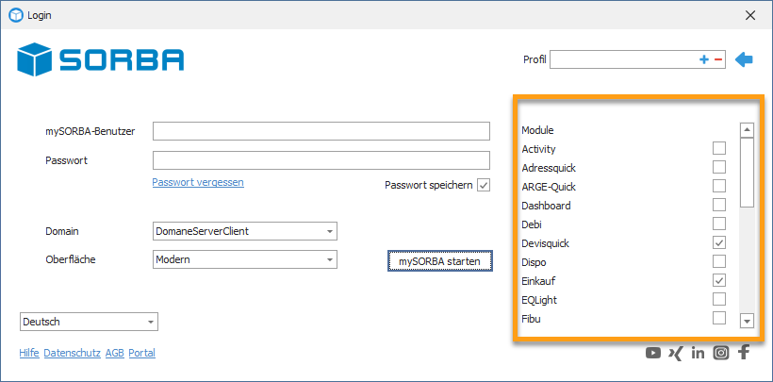Click the Dashboard module label
This screenshot has width=773, height=382.
pos(546,206)
